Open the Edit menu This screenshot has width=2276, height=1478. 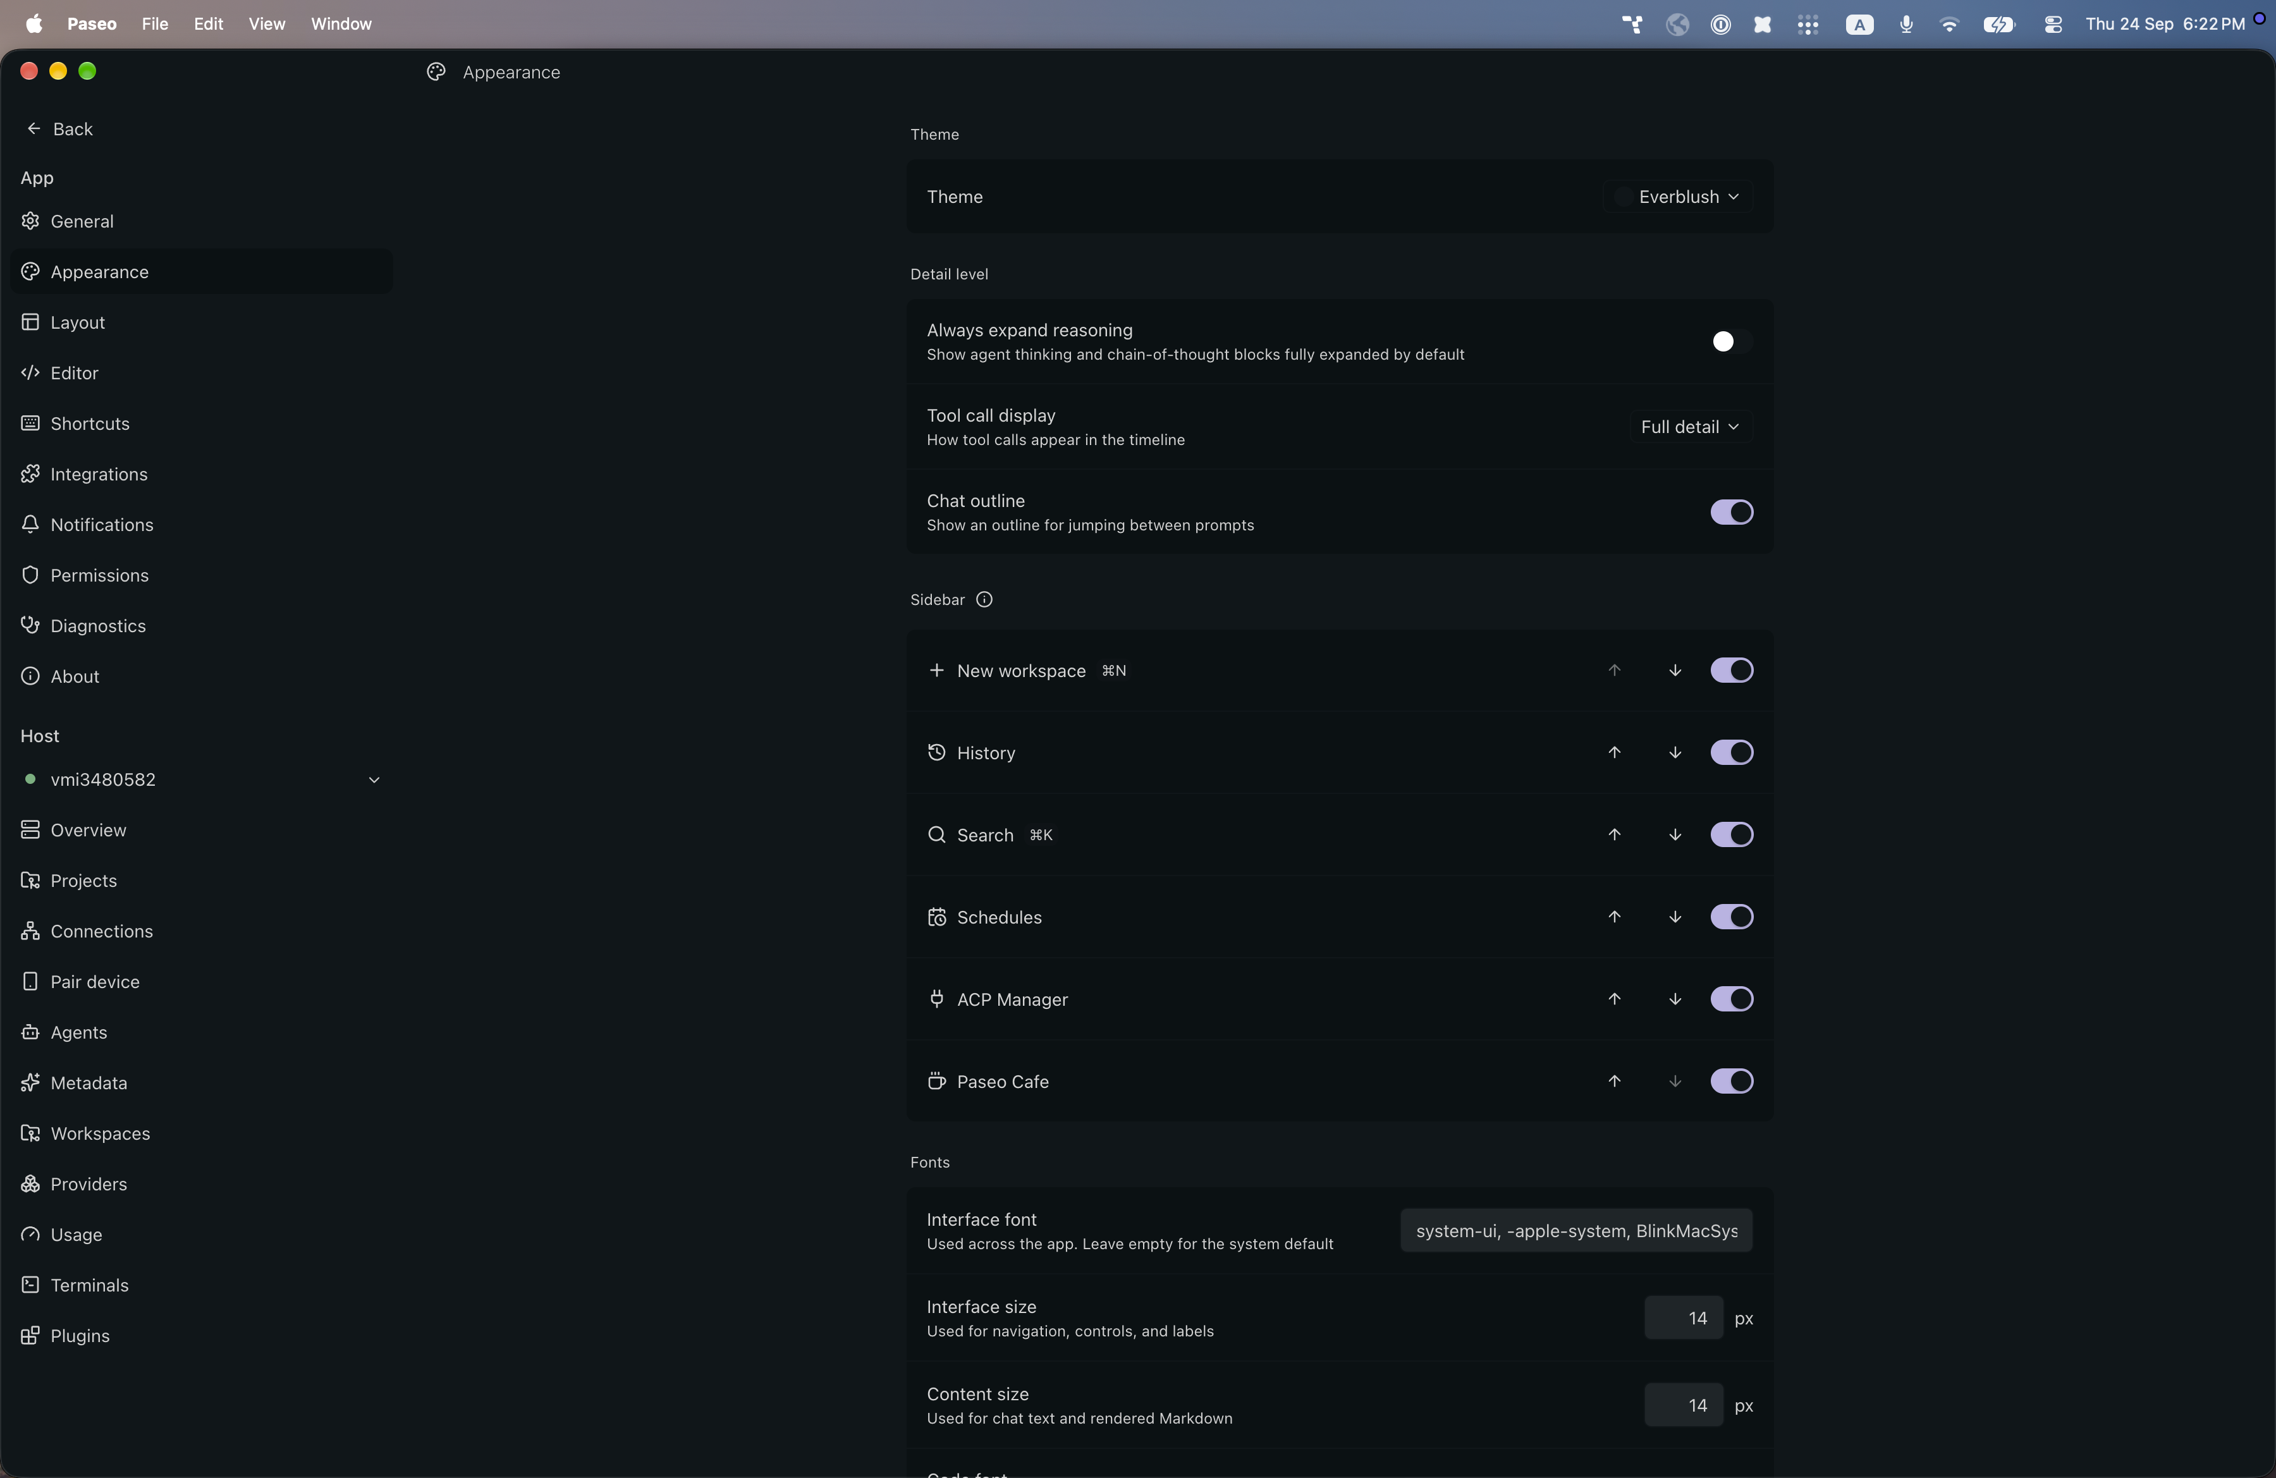point(209,24)
